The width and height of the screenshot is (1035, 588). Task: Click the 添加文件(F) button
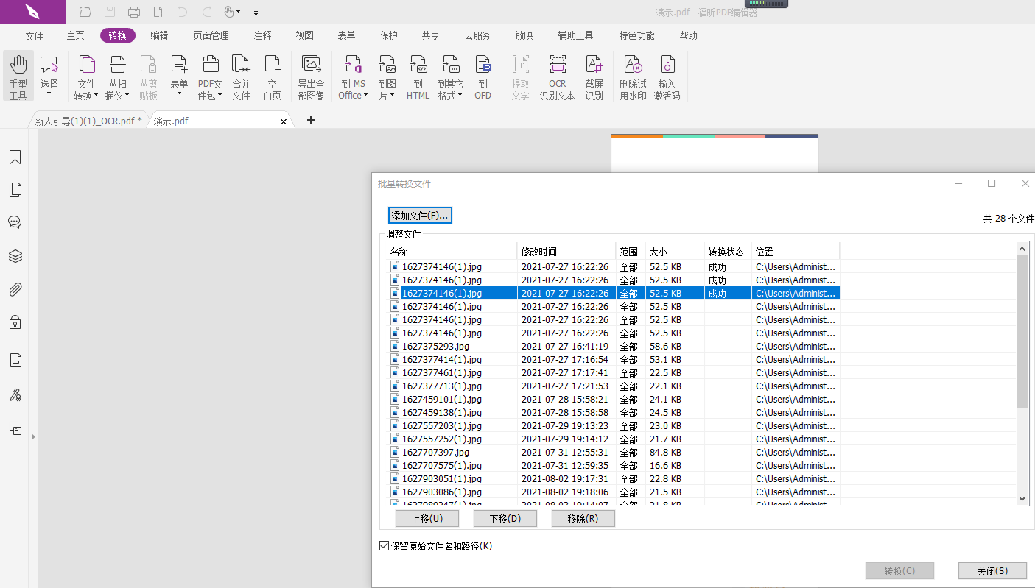(x=420, y=215)
